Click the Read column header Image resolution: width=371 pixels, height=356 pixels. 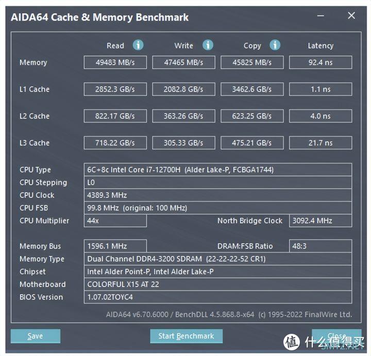[115, 45]
